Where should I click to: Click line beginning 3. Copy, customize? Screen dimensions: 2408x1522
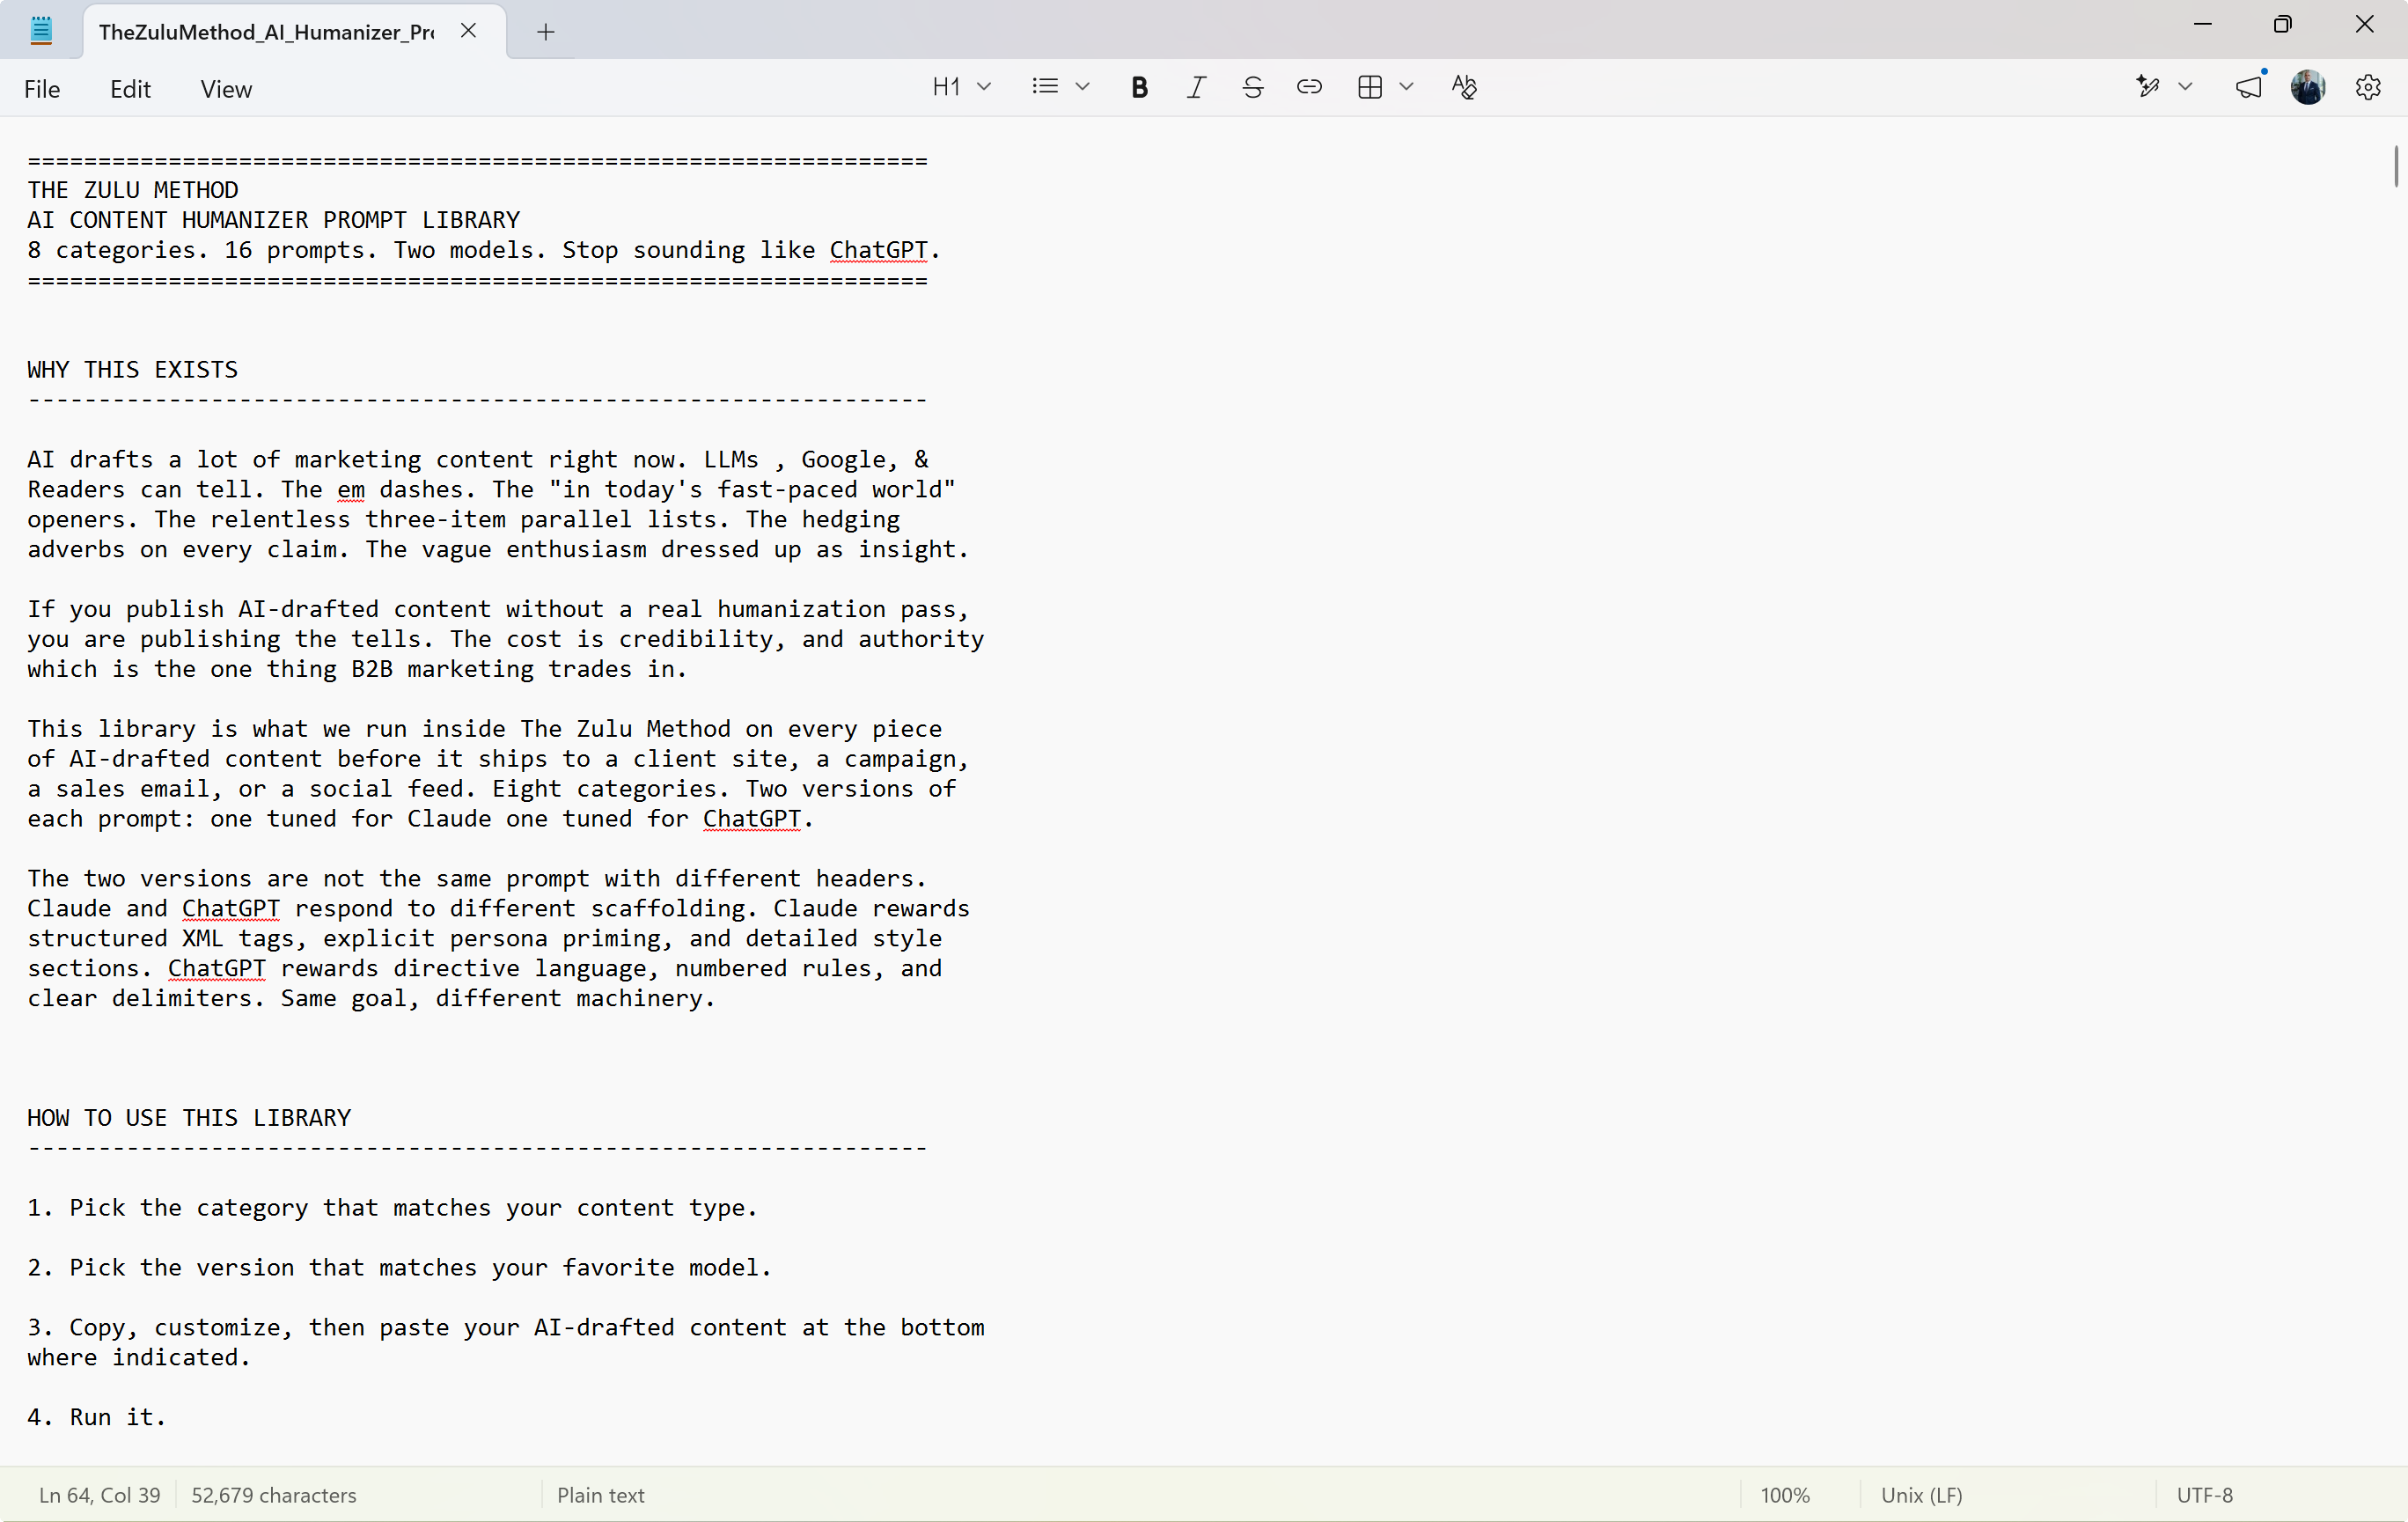506,1328
